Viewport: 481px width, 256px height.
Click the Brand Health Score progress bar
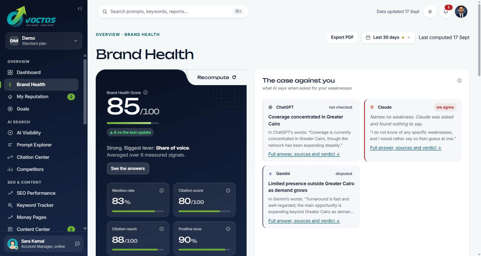133,123
